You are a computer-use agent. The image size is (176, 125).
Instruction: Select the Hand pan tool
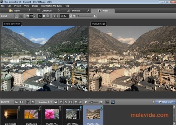pyautogui.click(x=44, y=16)
